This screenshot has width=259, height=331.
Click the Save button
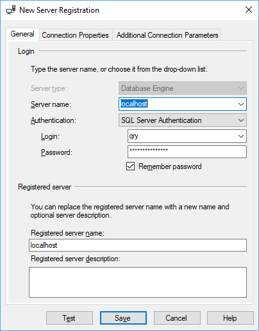click(x=123, y=318)
